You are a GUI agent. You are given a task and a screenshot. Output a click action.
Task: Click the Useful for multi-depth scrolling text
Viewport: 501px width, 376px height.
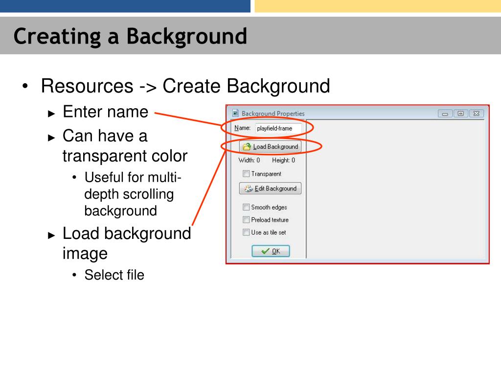click(x=133, y=194)
